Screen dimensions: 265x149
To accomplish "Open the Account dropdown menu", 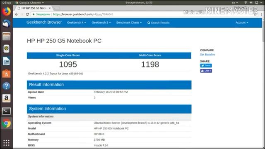I will pos(242,22).
